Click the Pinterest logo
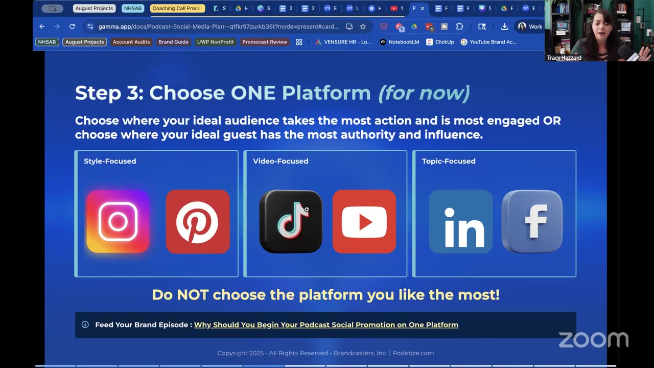Screen dimensions: 654x368 pos(198,221)
